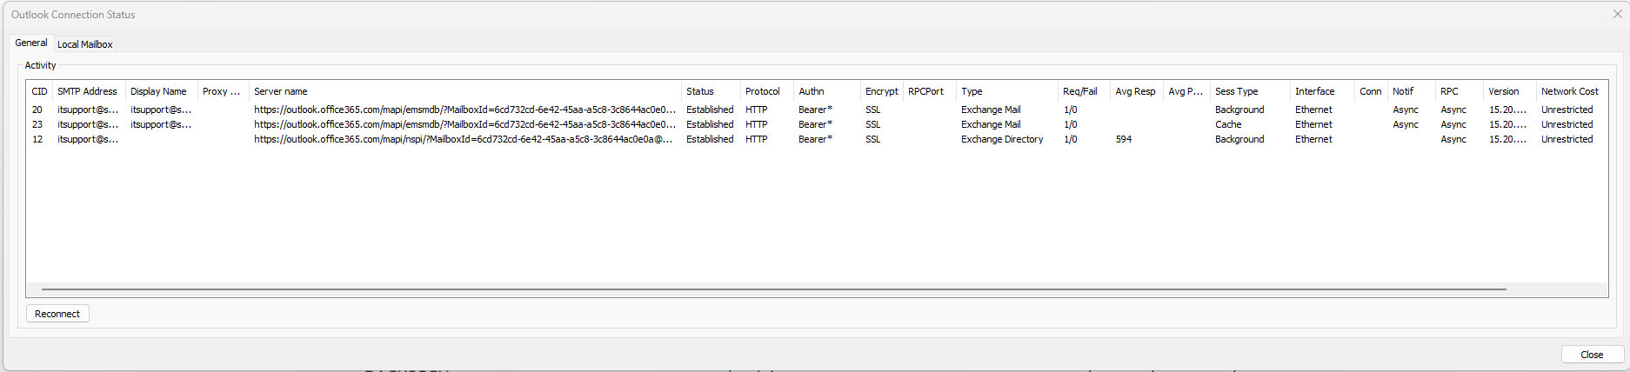
Task: Sort by the CID column header
Action: [39, 91]
